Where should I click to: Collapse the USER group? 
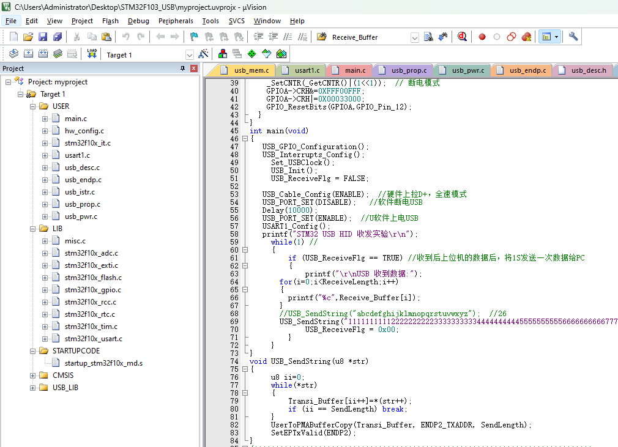point(32,106)
